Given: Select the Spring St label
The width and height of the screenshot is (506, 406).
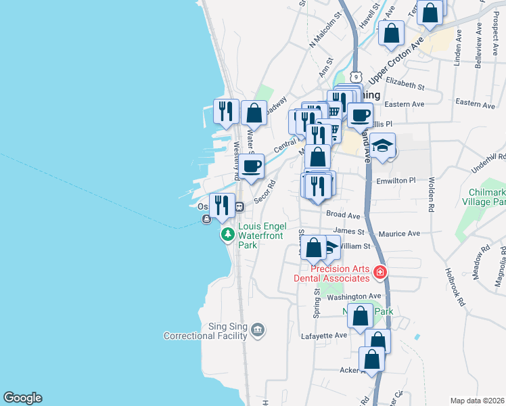Looking at the screenshot, I should tap(317, 303).
